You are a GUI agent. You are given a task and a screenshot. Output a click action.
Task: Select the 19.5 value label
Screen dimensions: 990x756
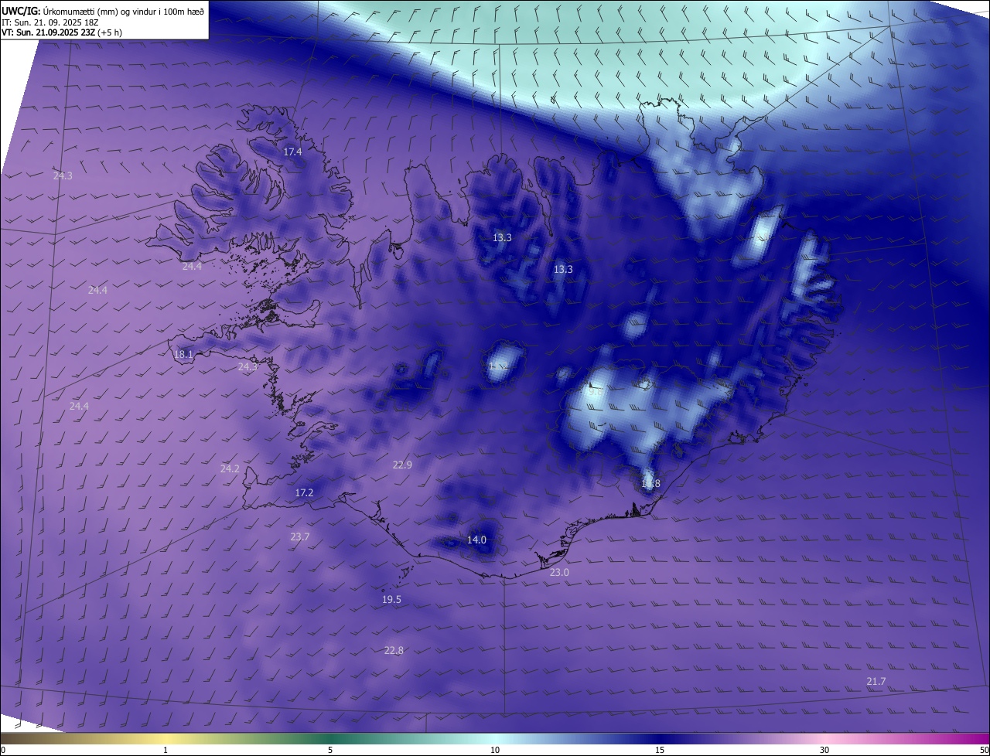391,600
